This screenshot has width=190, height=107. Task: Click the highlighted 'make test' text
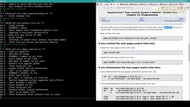point(168,27)
